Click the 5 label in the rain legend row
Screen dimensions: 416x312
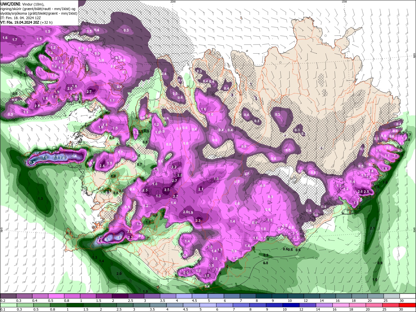tap(201, 310)
